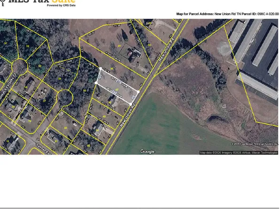
Task: Select parcel number 35 label
Action: [x=13, y=107]
